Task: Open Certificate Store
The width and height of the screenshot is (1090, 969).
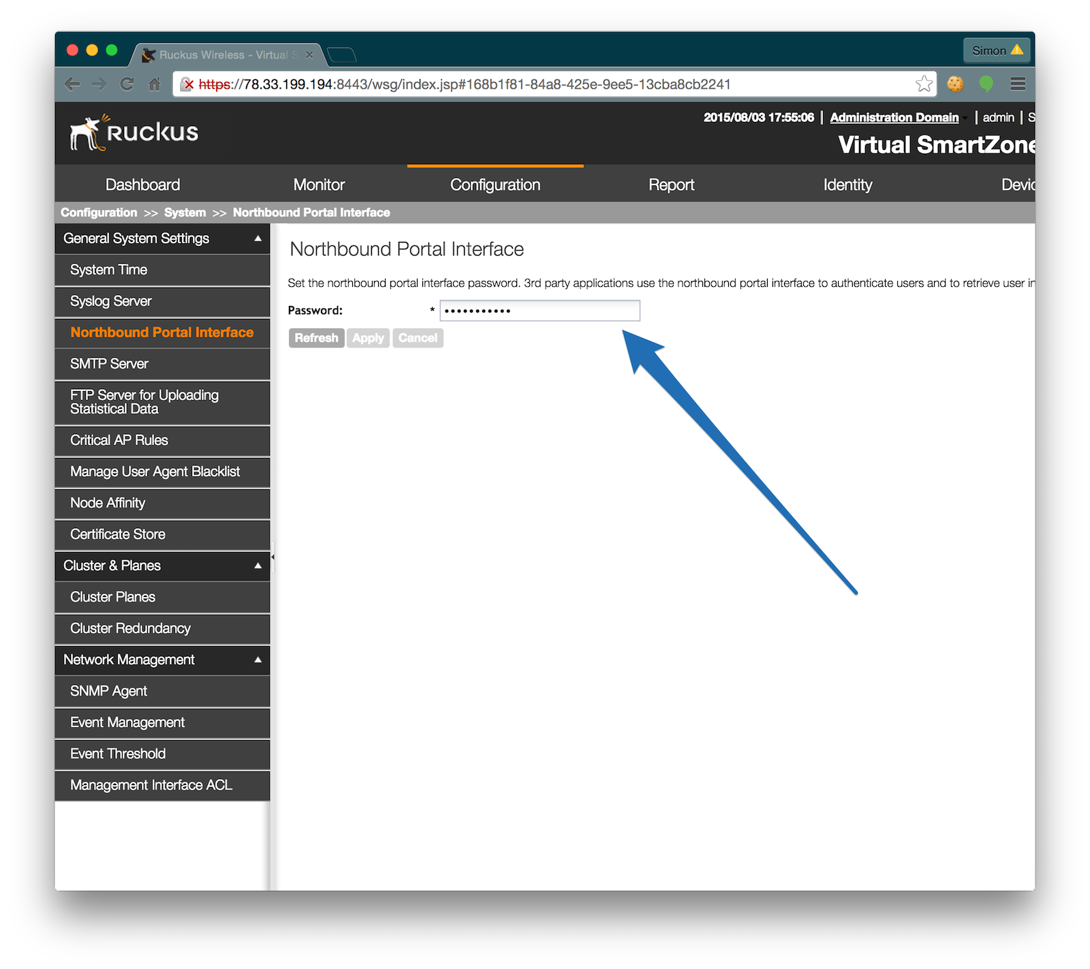Action: (162, 534)
